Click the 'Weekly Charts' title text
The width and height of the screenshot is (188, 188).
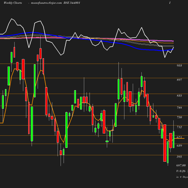[x=13, y=3]
